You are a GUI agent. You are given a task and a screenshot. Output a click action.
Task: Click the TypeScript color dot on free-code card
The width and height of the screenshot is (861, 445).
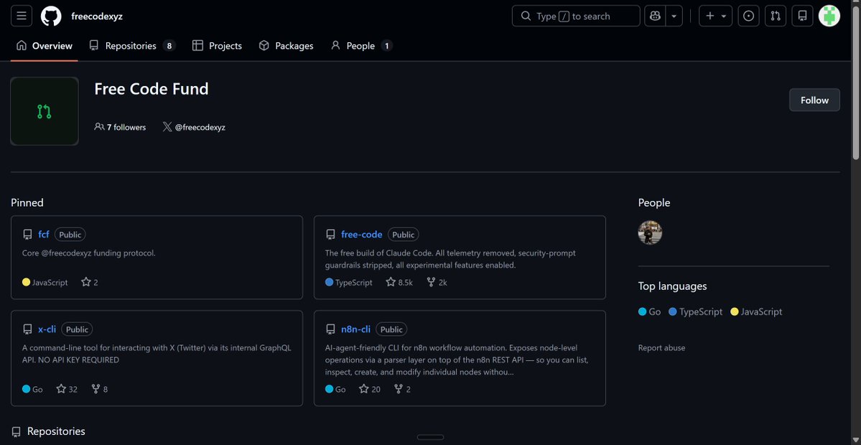(329, 283)
